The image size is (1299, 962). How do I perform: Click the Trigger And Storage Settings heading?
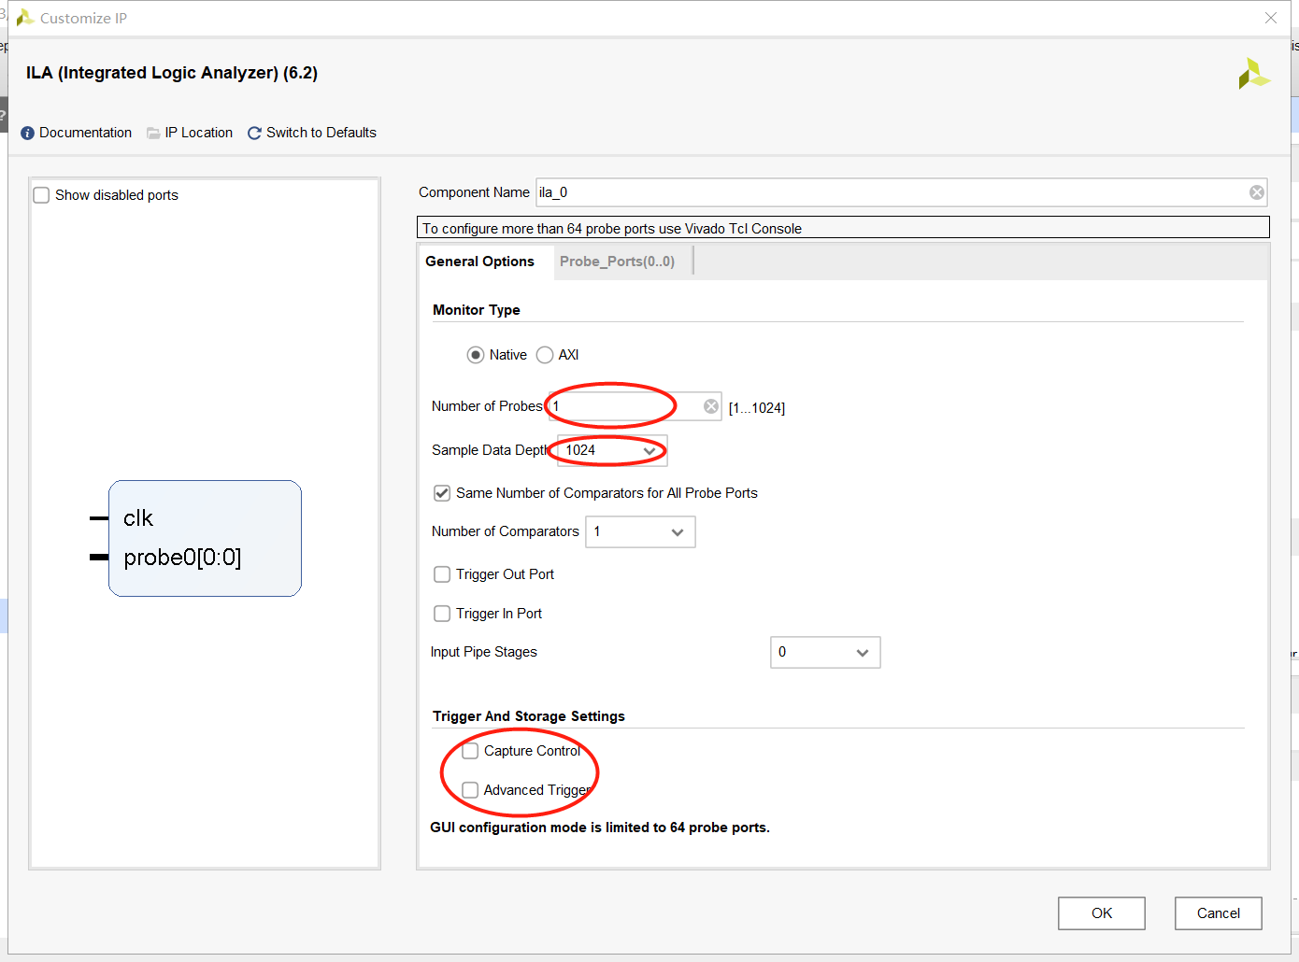click(529, 716)
